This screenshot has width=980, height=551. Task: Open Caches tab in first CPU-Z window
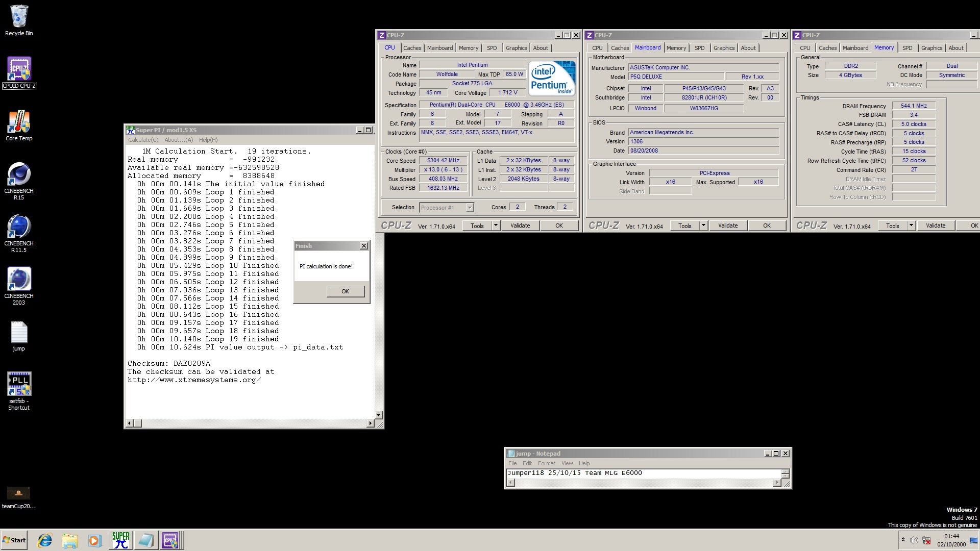pos(412,48)
